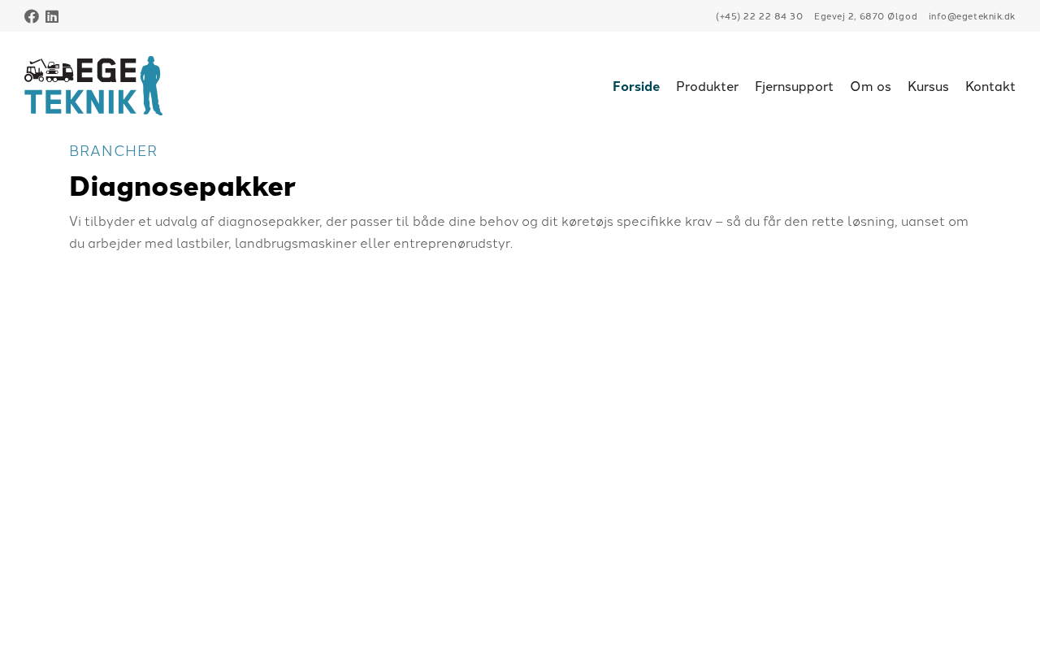Email info@egeteknik.dk
Viewport: 1040px width, 650px height.
pyautogui.click(x=972, y=16)
